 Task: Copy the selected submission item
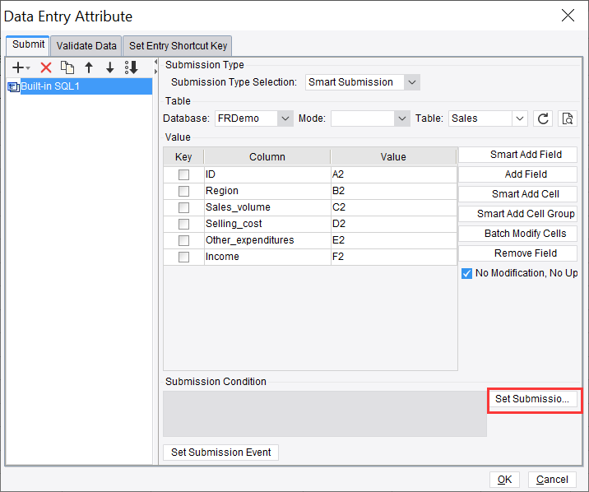pos(67,67)
